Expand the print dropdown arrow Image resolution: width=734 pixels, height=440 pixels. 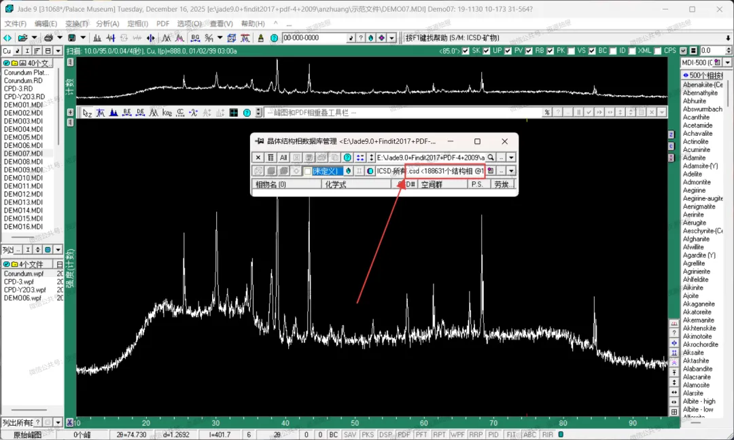[59, 38]
